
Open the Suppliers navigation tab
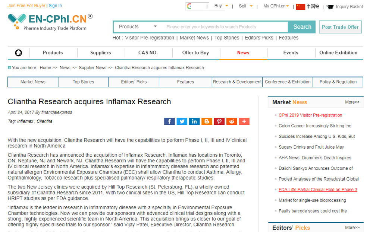coord(100,53)
